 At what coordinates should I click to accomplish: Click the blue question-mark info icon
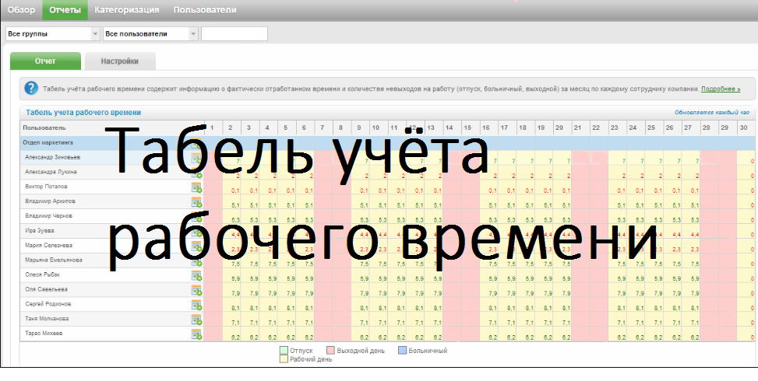click(31, 89)
